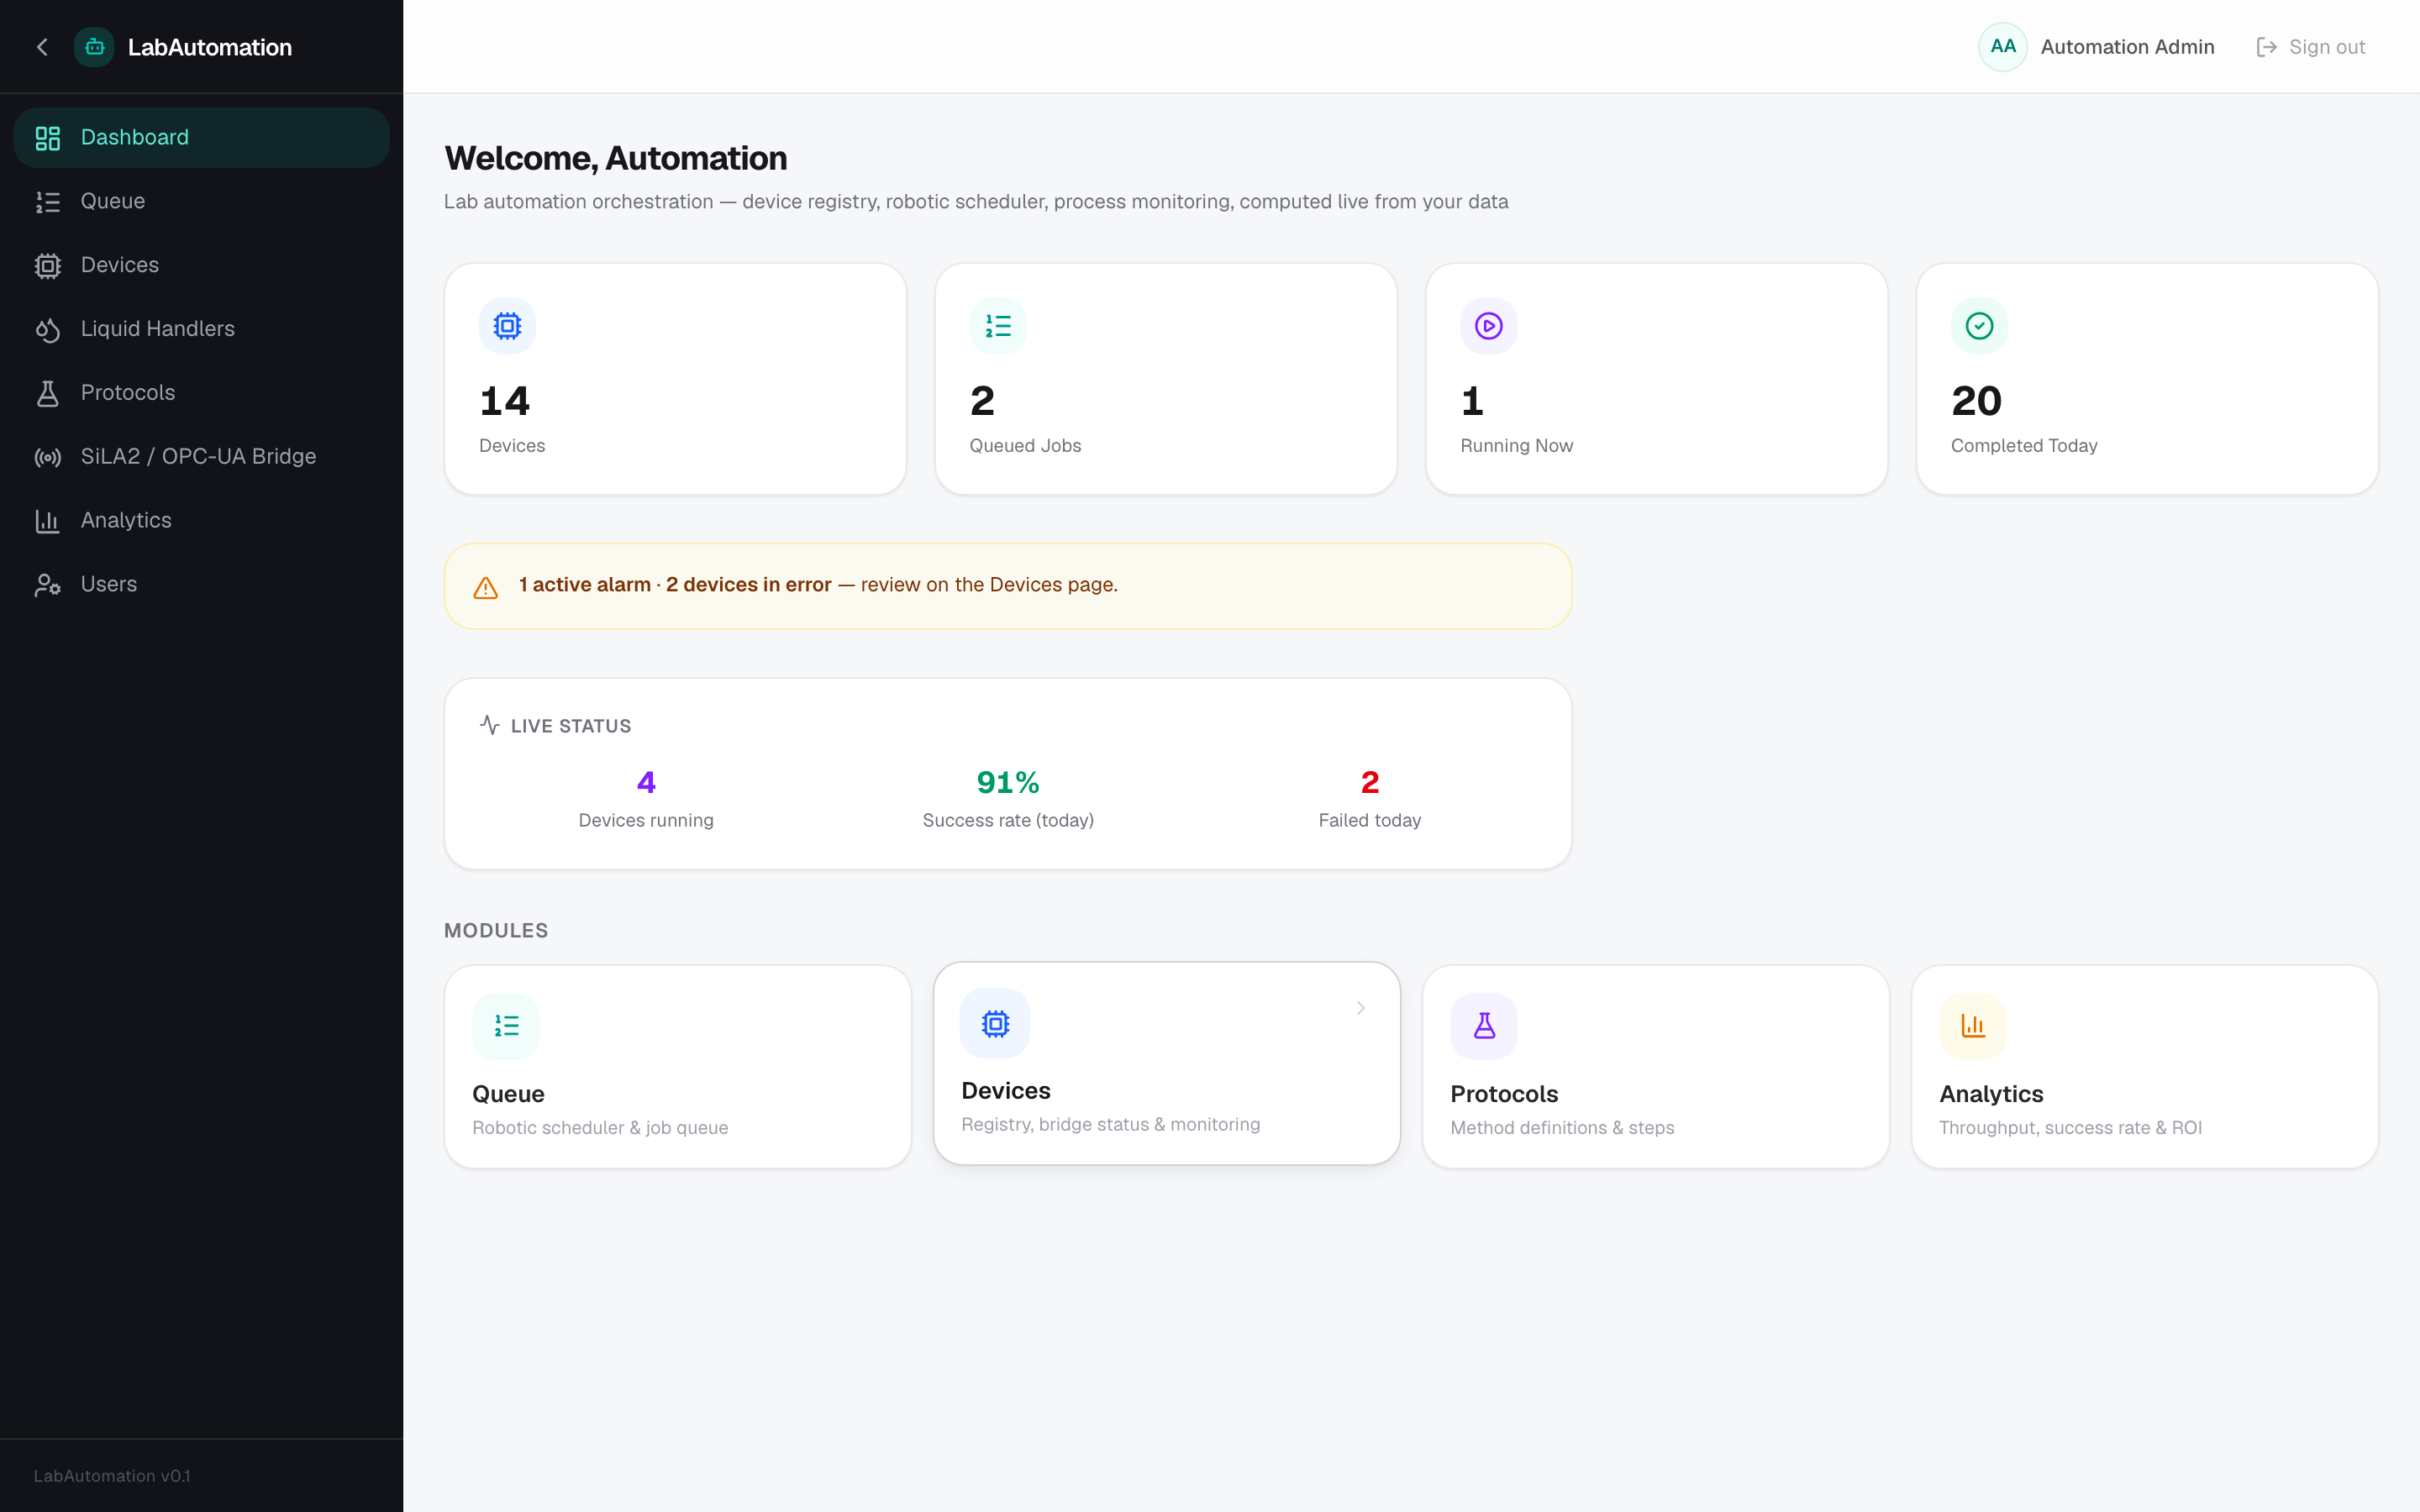Click the Users gear-person sidebar icon
This screenshot has width=2420, height=1512.
(x=48, y=585)
